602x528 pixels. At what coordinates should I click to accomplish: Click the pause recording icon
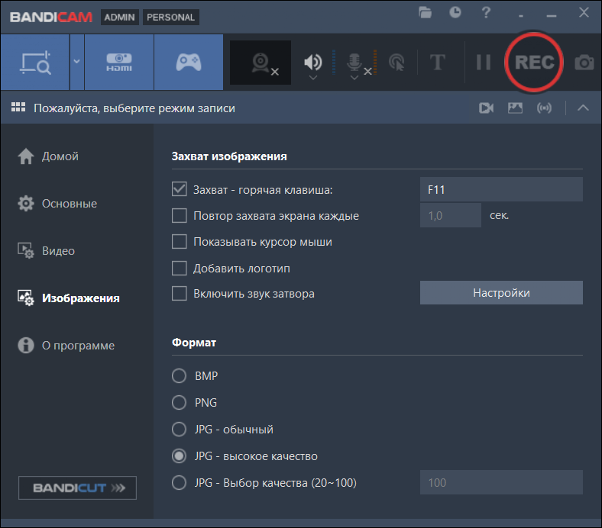[x=483, y=63]
